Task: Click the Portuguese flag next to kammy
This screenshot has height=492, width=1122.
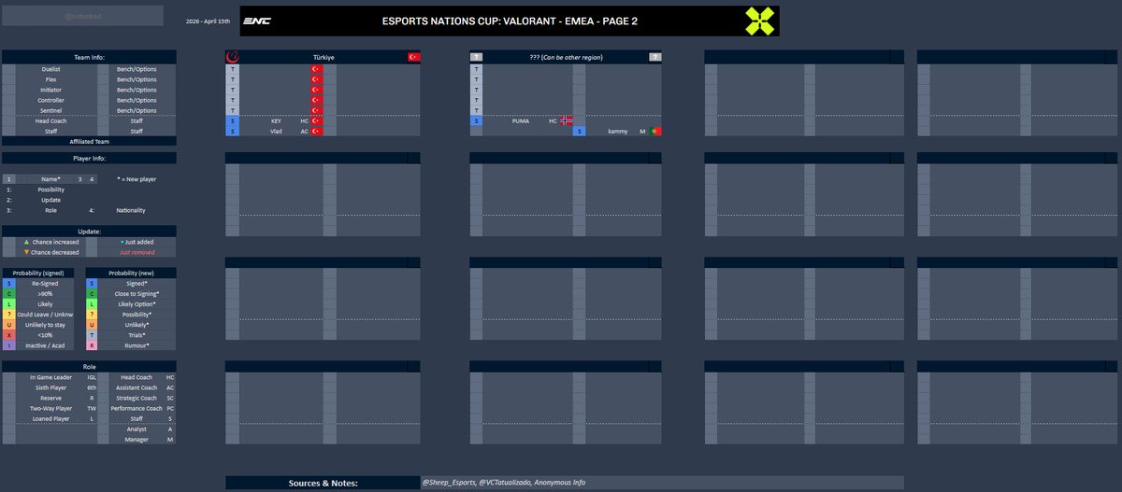Action: [656, 132]
